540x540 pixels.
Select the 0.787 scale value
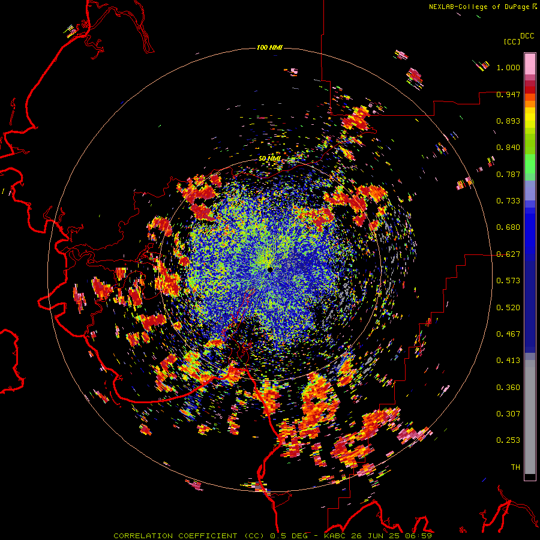[508, 174]
